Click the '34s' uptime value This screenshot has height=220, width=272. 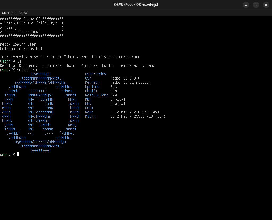tap(114, 87)
